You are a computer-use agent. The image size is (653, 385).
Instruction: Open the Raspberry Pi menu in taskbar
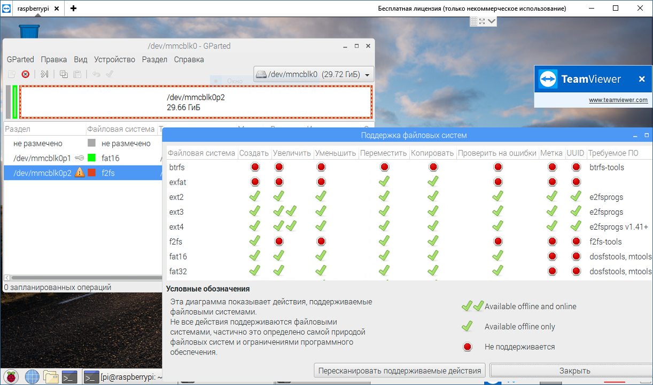click(x=11, y=377)
